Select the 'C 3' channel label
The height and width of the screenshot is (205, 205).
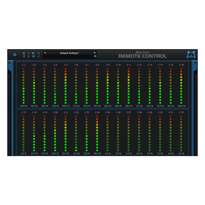pyautogui.click(x=45, y=65)
